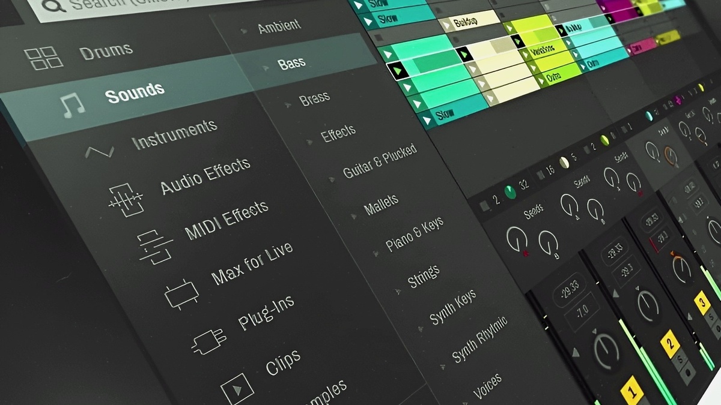
Task: Expand the Guitar & Plucked triangle
Action: click(x=331, y=179)
